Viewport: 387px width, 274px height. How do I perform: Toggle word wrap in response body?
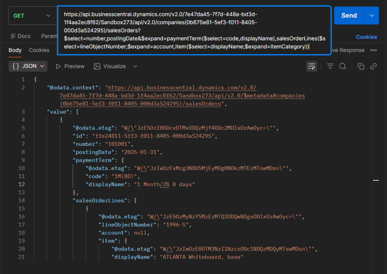[x=312, y=66]
